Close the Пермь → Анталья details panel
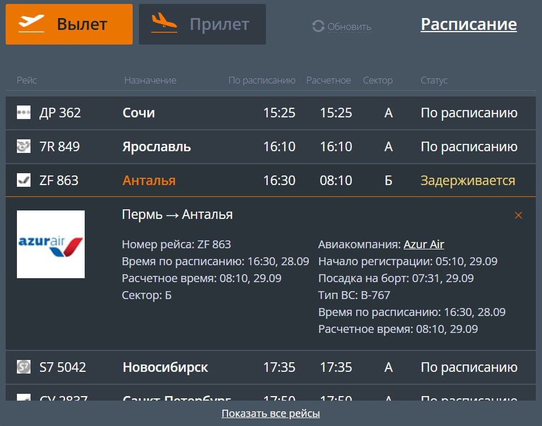542x426 pixels. point(518,215)
